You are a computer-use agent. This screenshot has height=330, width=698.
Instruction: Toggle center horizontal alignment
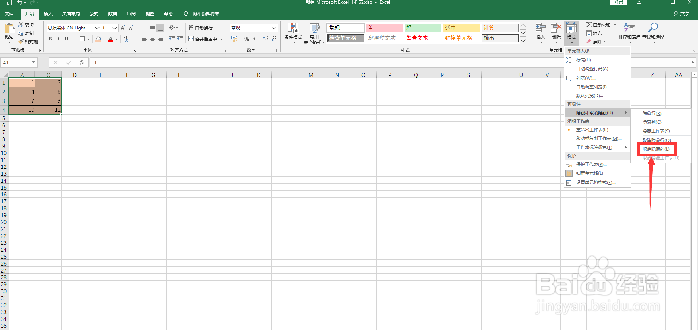pyautogui.click(x=152, y=39)
